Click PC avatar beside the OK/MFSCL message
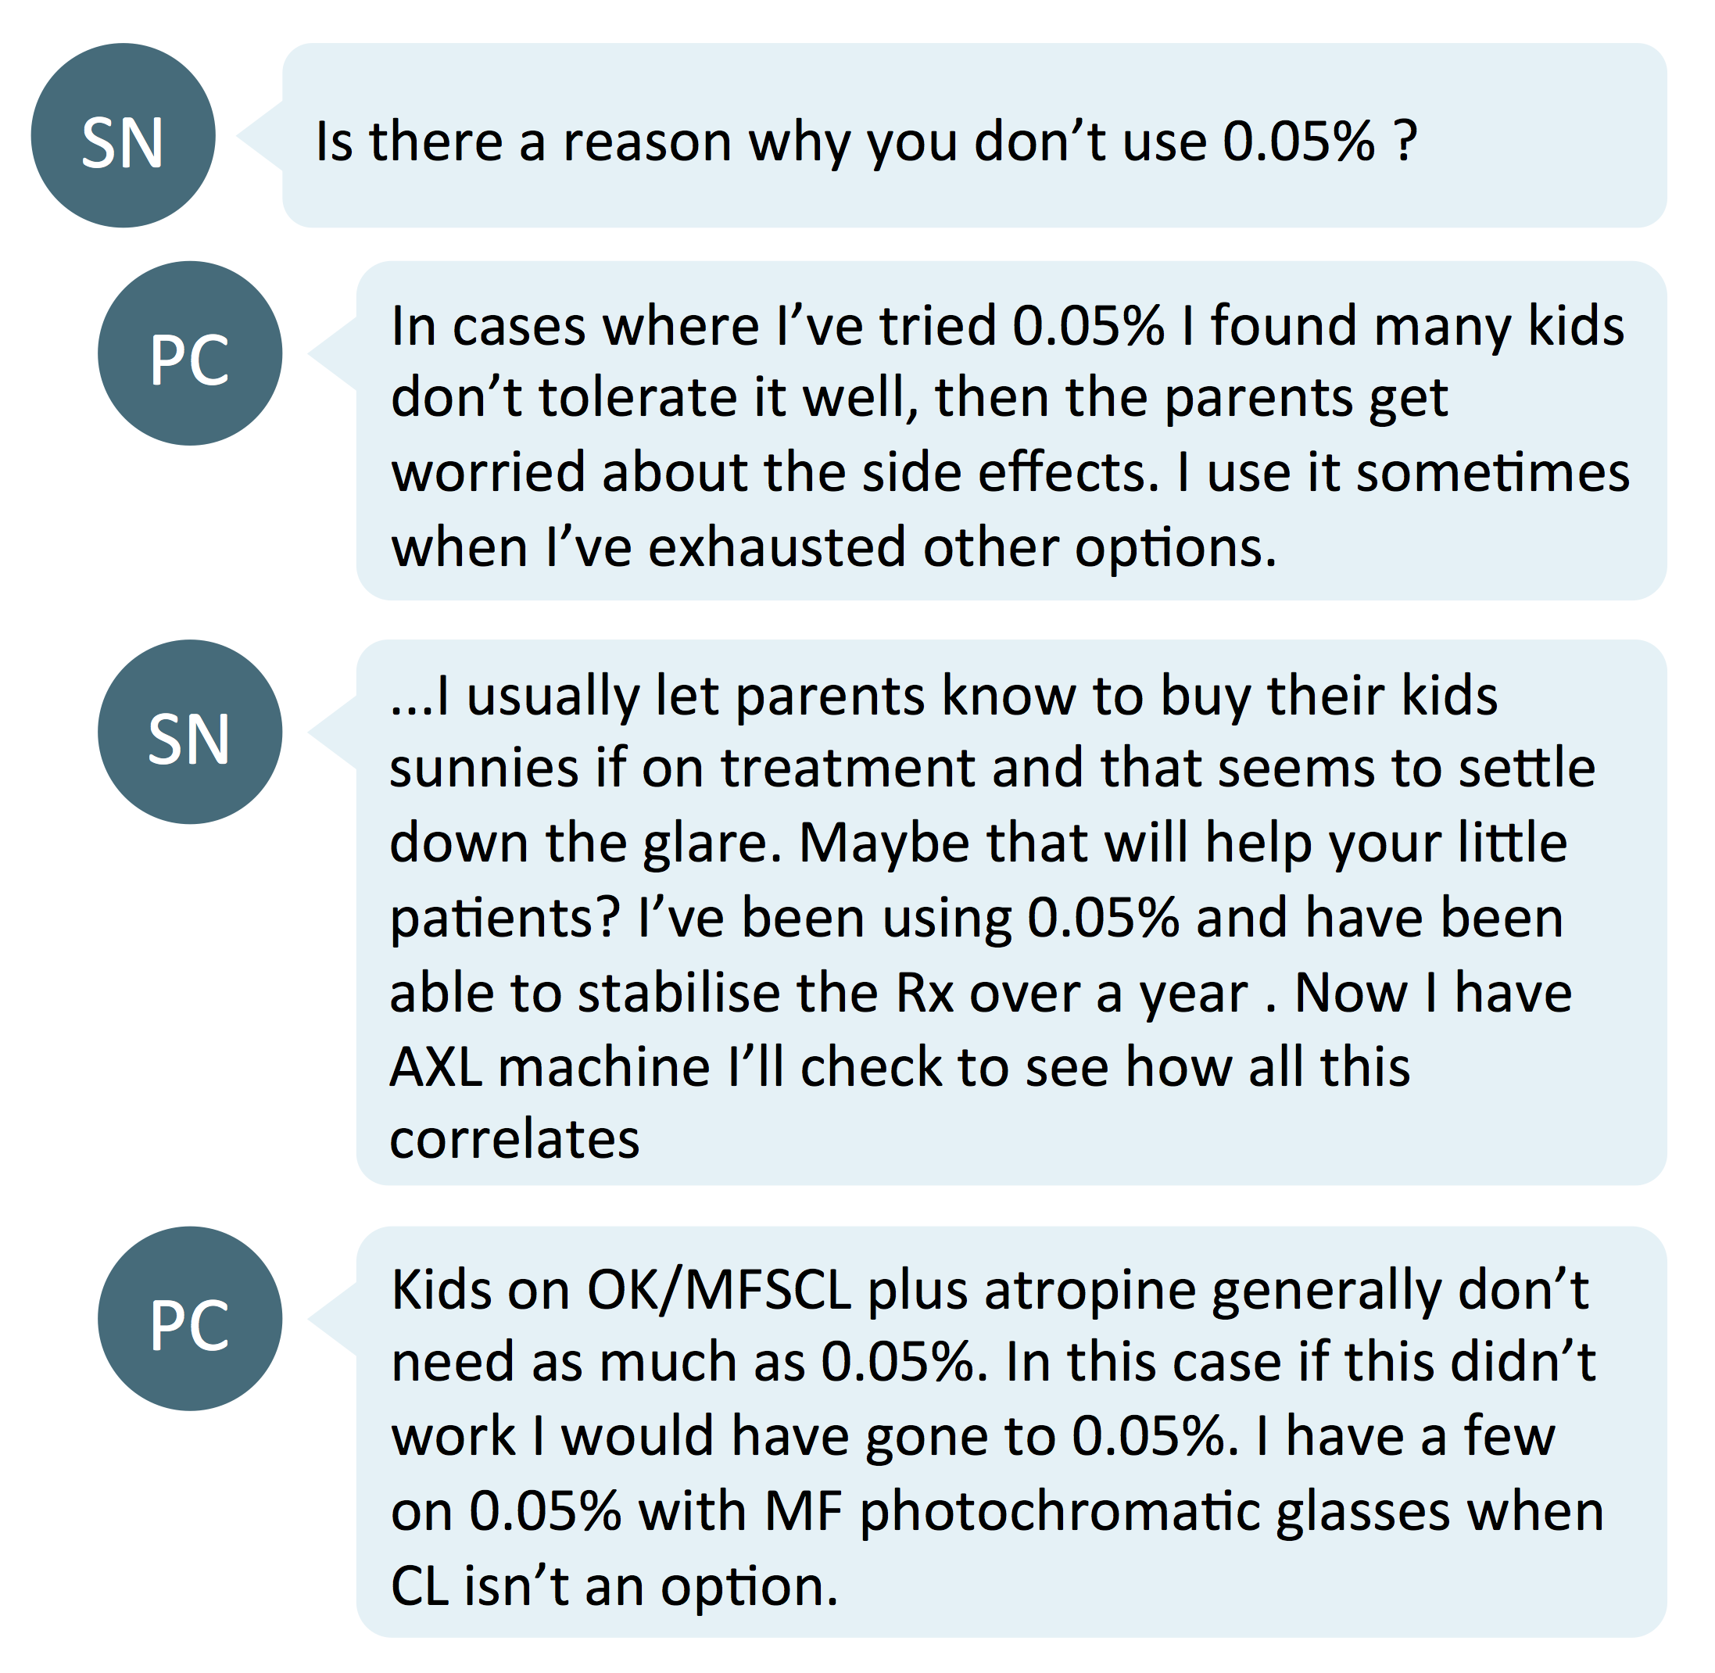The width and height of the screenshot is (1715, 1673). click(x=190, y=1319)
